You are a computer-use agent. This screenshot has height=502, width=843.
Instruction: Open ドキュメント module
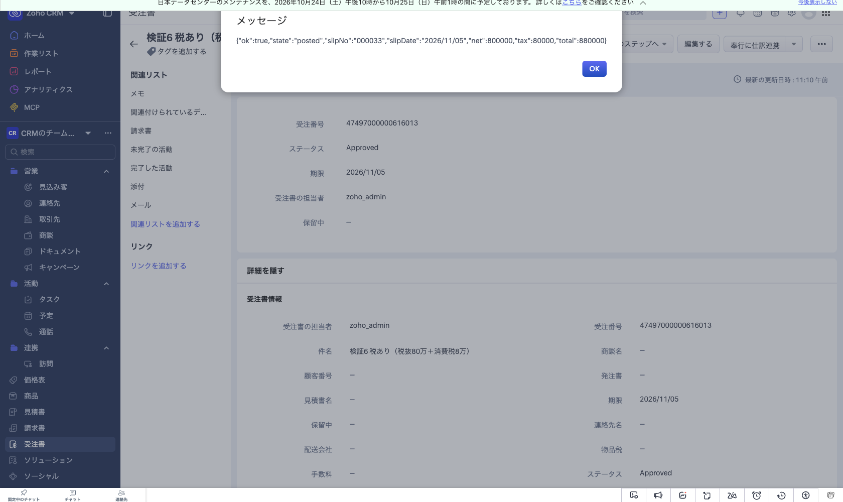tap(60, 252)
